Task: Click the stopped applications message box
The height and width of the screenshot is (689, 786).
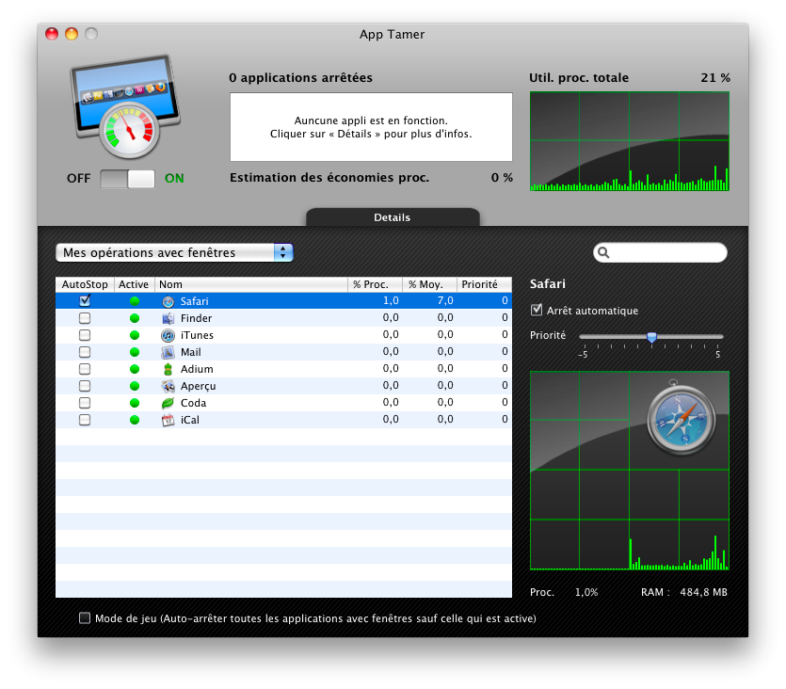Action: [x=371, y=127]
